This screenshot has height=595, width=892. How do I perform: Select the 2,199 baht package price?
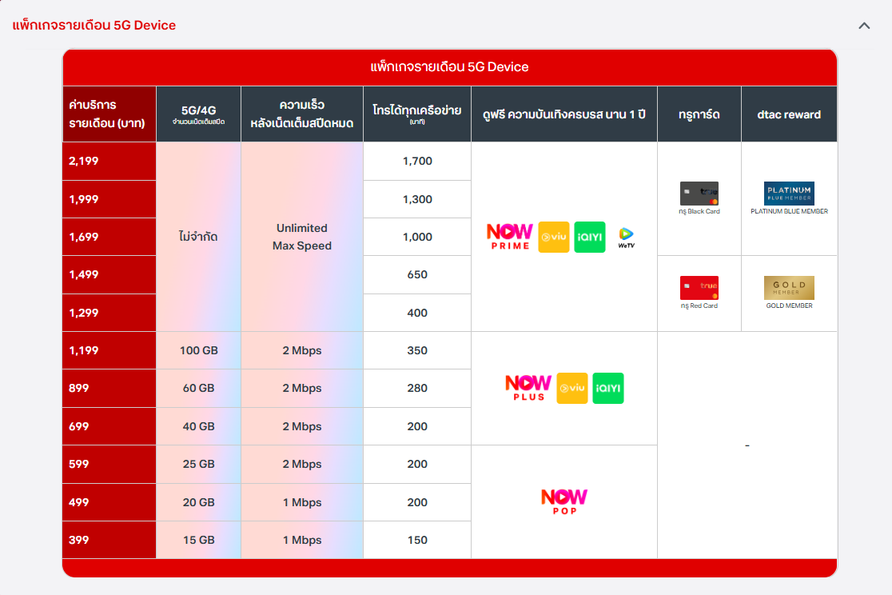tap(110, 161)
